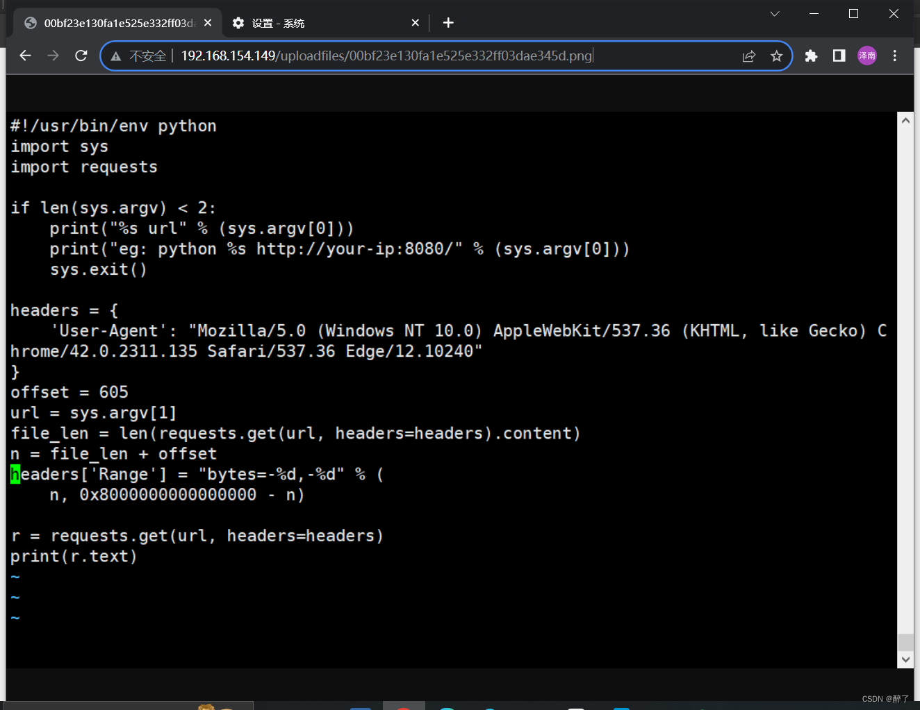
Task: Click the 'import requests' line
Action: [84, 167]
